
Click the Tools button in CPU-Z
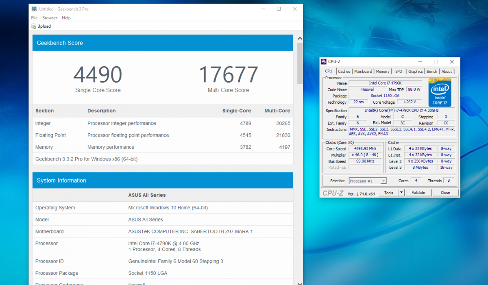[x=389, y=193]
